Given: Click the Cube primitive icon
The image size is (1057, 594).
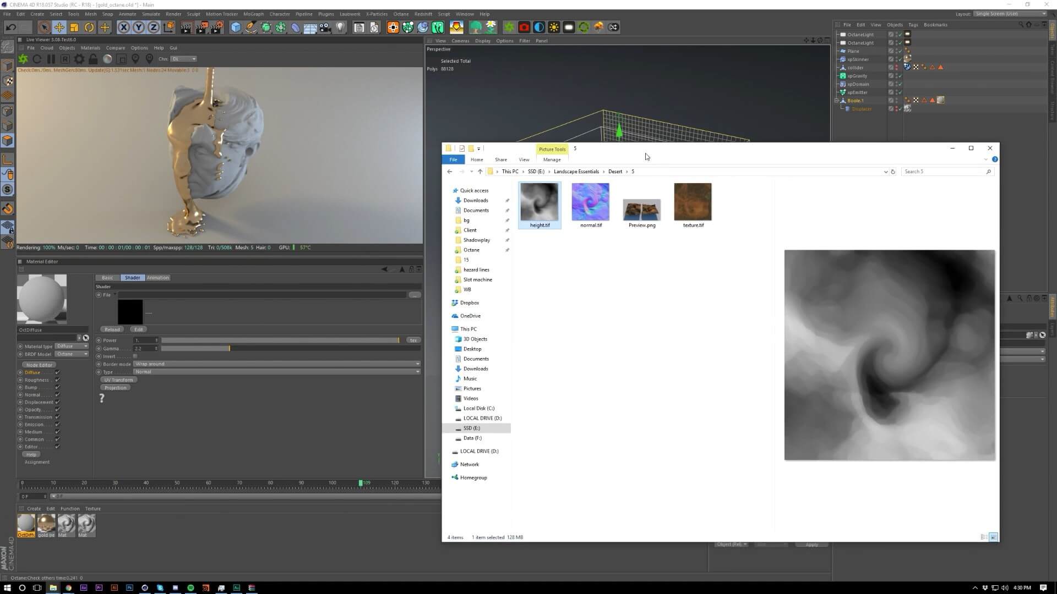Looking at the screenshot, I should click(236, 27).
